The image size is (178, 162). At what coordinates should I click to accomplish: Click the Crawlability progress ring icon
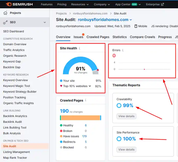click(119, 105)
